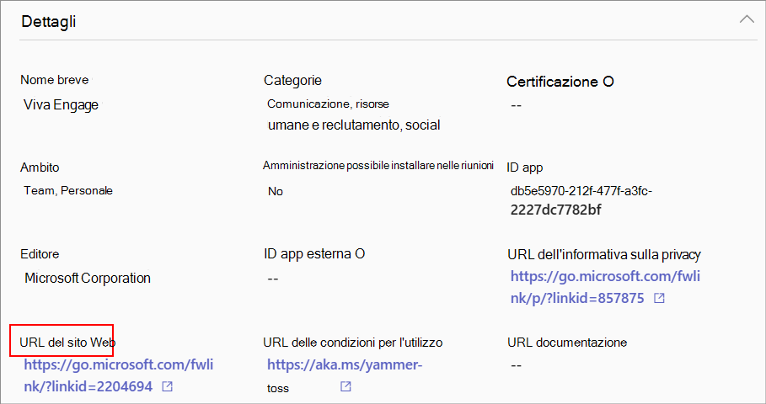Select the 'No' meetings install value

pos(276,191)
